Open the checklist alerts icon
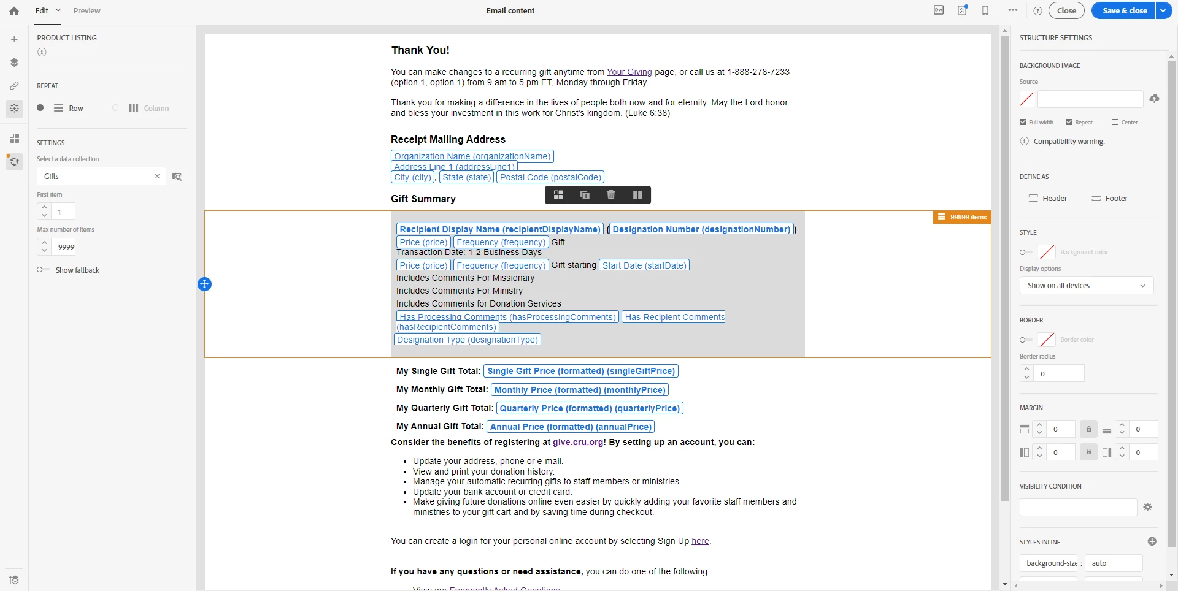Image resolution: width=1178 pixels, height=591 pixels. pos(962,10)
